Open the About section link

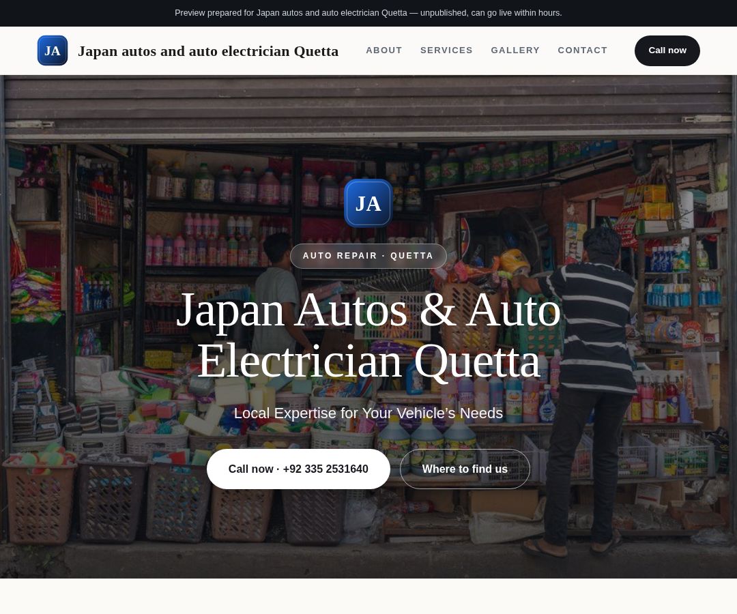point(384,50)
